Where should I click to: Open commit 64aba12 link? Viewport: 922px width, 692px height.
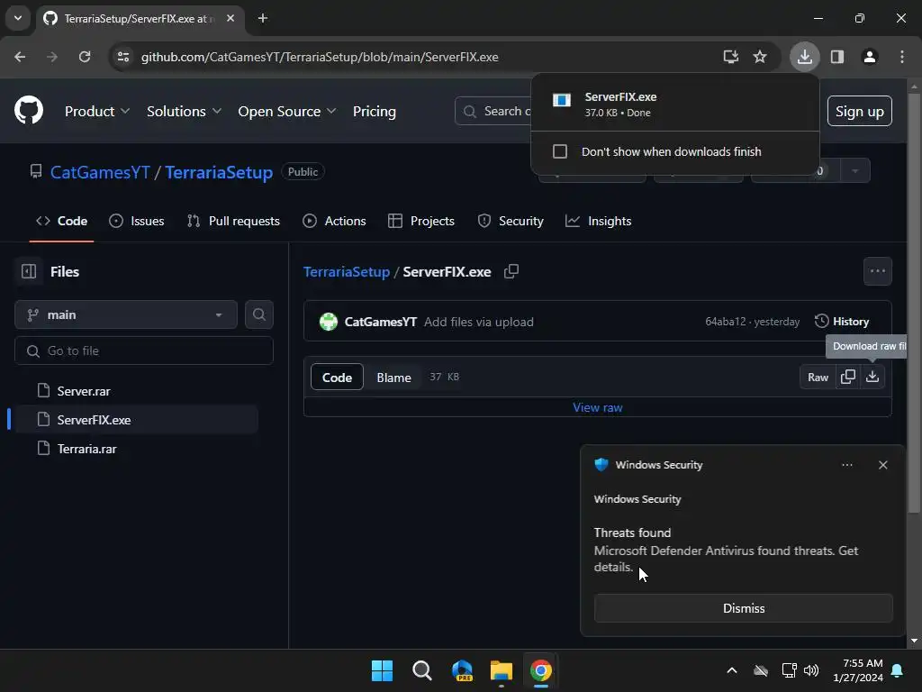(725, 322)
